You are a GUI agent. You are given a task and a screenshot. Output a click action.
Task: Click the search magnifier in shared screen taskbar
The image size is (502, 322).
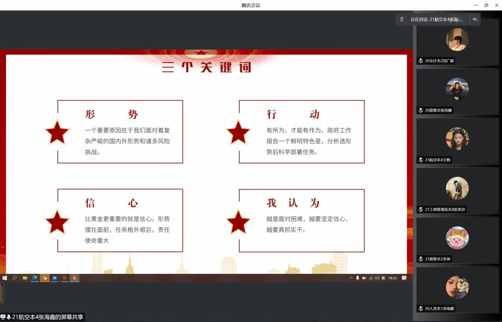pyautogui.click(x=14, y=278)
